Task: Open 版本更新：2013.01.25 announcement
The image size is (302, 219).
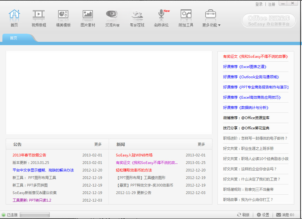Action: coord(31,163)
